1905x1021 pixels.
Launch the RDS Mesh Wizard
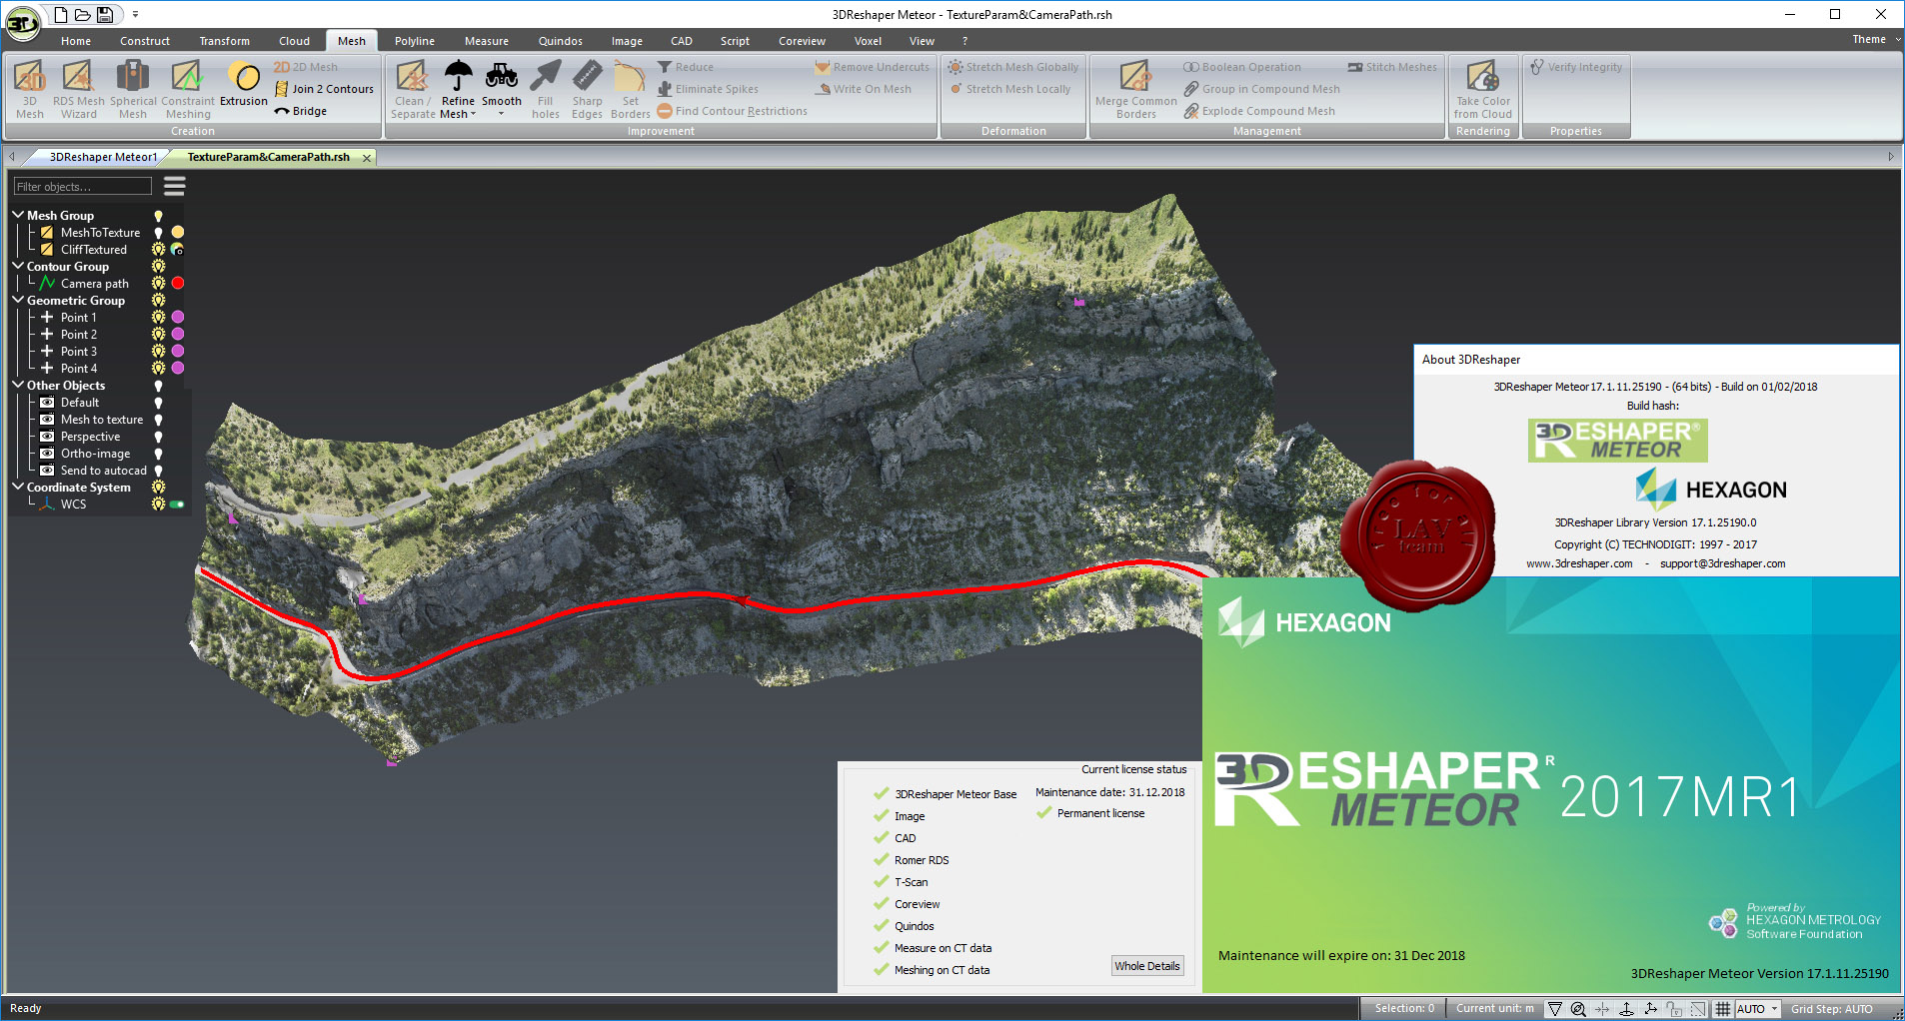point(78,89)
